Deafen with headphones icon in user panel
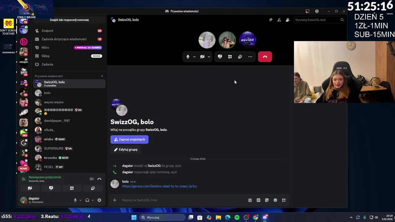Image resolution: width=395 pixels, height=222 pixels. pos(87,200)
